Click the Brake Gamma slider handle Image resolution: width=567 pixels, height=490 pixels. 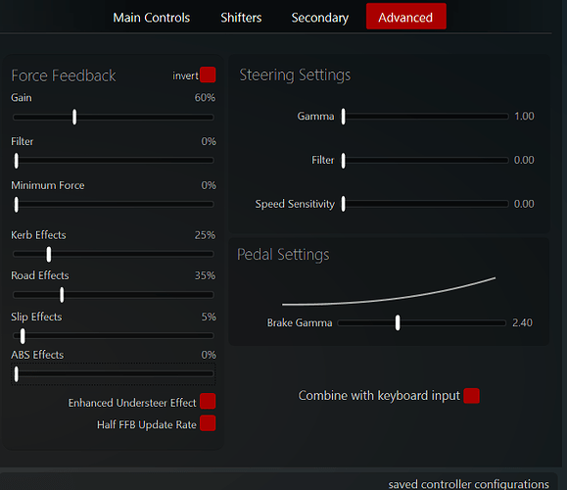tap(398, 322)
